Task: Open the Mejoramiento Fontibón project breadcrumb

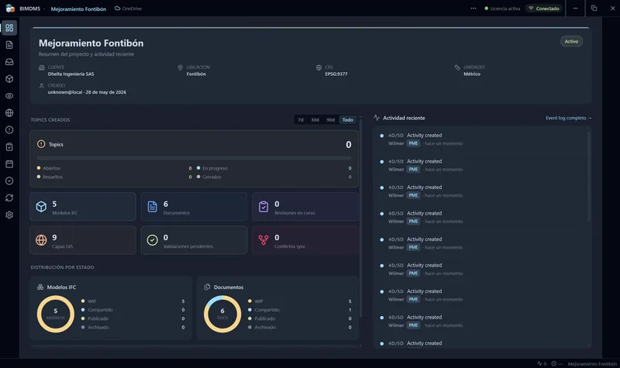Action: pos(78,9)
